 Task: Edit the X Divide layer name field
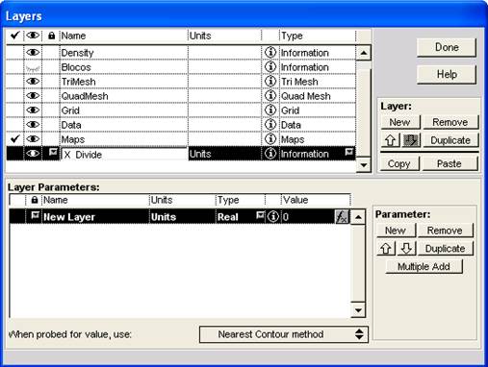pos(124,155)
